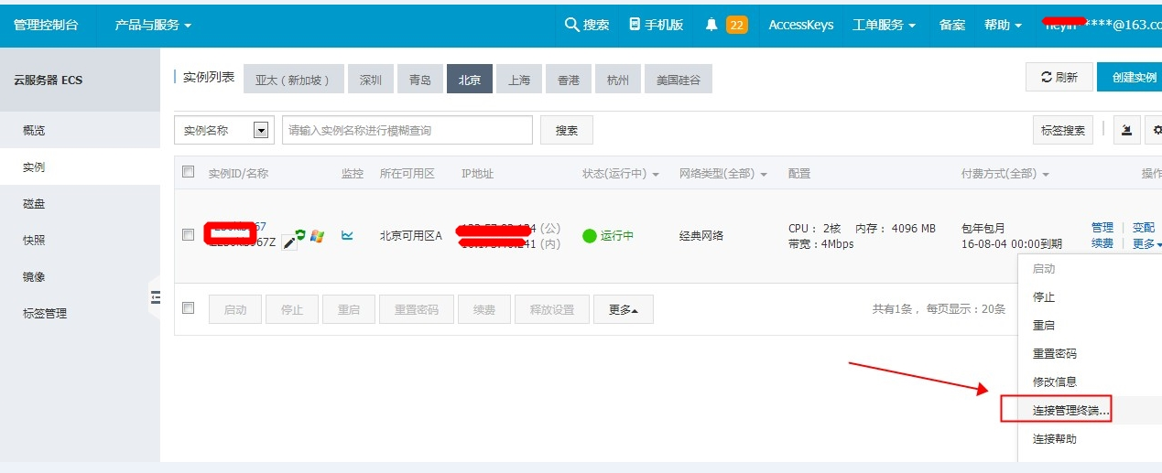Tick the checkbox in the bottom action bar
Image resolution: width=1162 pixels, height=473 pixels.
coord(189,308)
